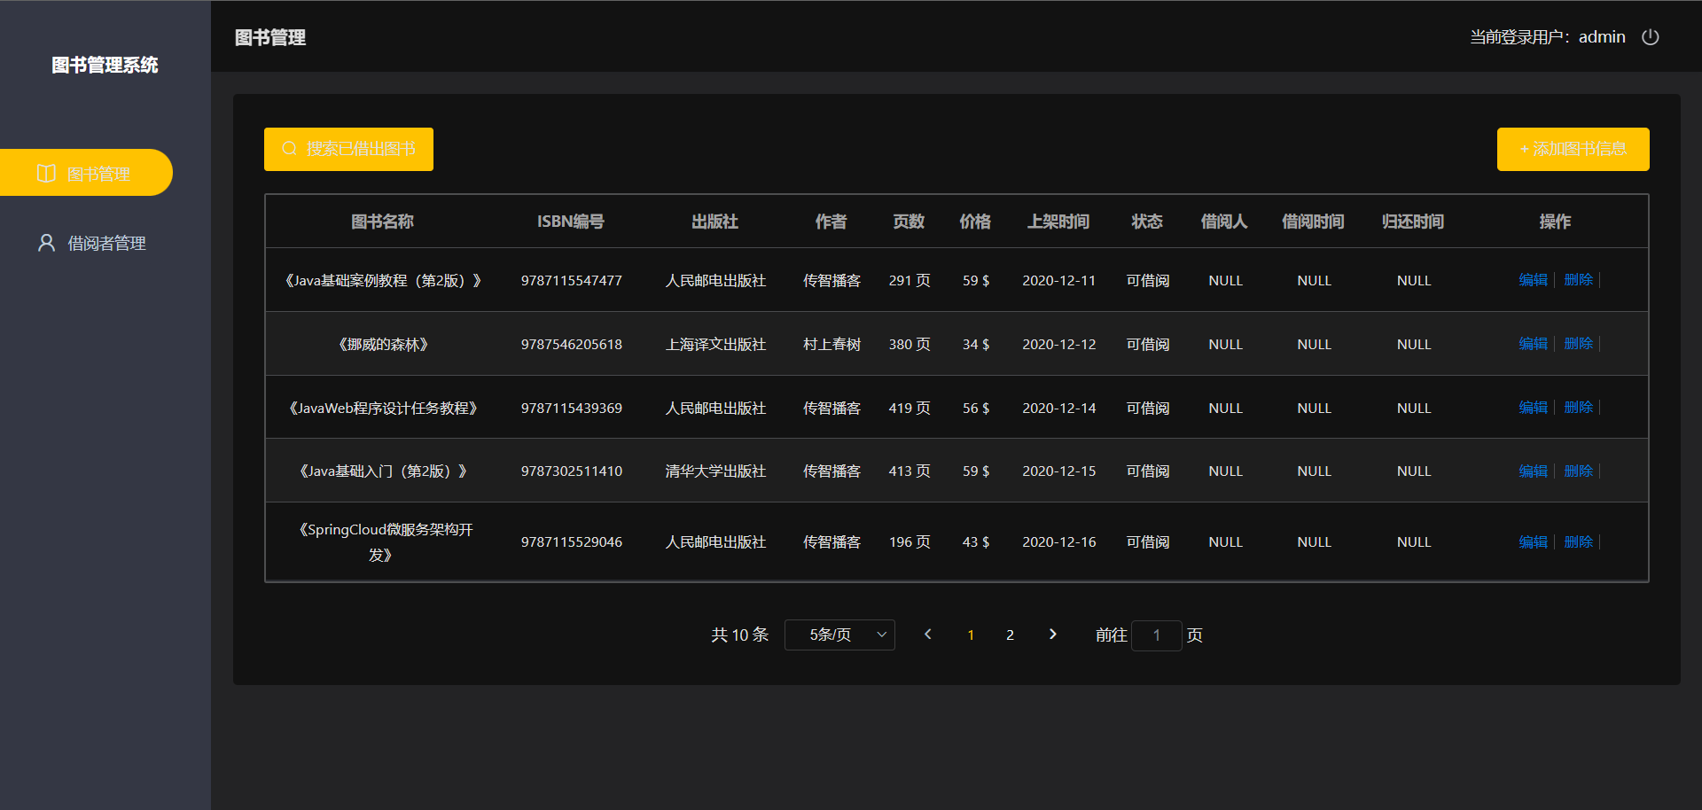Open the 5条/页 page size dropdown
The width and height of the screenshot is (1702, 810).
(x=839, y=635)
